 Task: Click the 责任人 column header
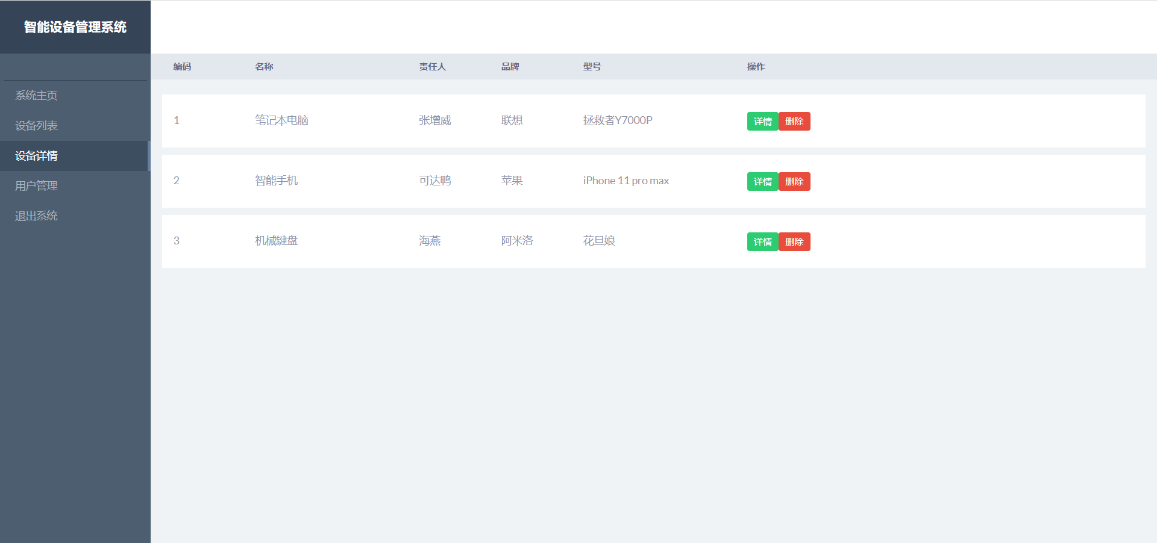[x=433, y=67]
